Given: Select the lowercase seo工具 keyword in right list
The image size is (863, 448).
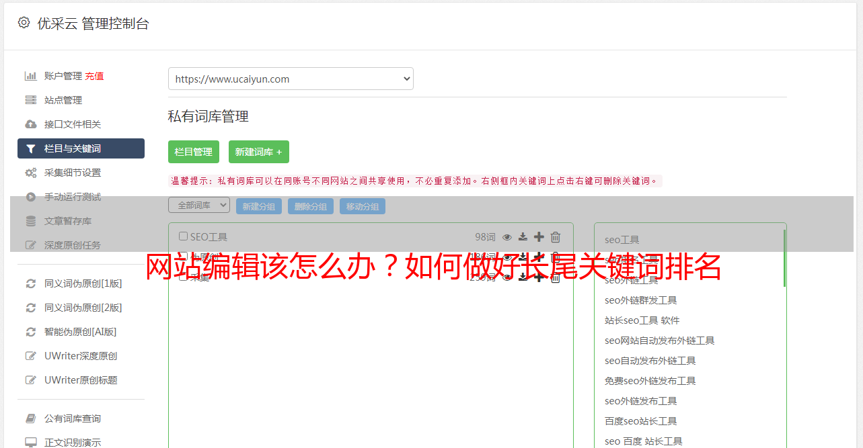Looking at the screenshot, I should [x=622, y=240].
